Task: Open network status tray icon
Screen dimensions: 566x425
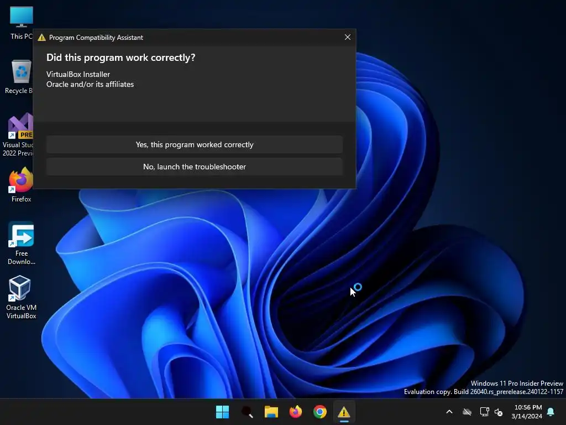Action: coord(484,412)
